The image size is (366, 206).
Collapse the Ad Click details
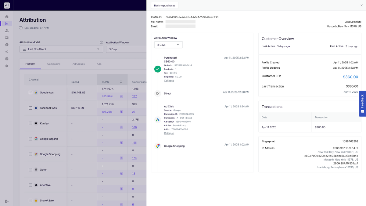pyautogui.click(x=169, y=133)
